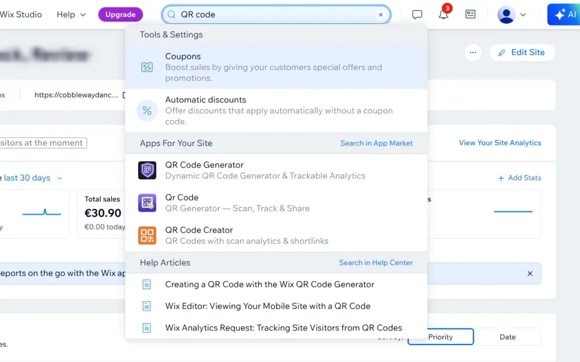Dismiss the Wix app reports banner
The image size is (580, 362).
coord(530,274)
